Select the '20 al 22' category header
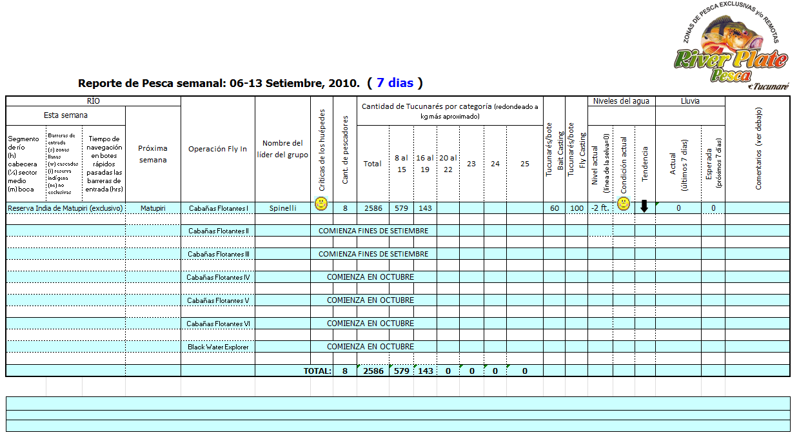 coord(448,164)
